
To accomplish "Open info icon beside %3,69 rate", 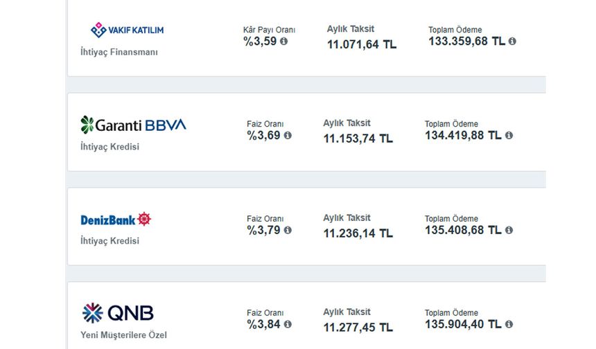I will click(x=288, y=135).
